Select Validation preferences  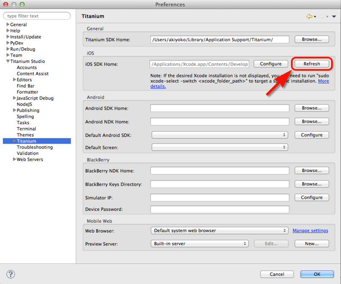[28, 153]
